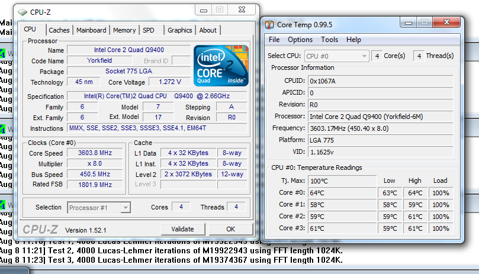This screenshot has width=479, height=274.
Task: Click the Core #1 temperature '58°C'
Action: click(x=342, y=205)
